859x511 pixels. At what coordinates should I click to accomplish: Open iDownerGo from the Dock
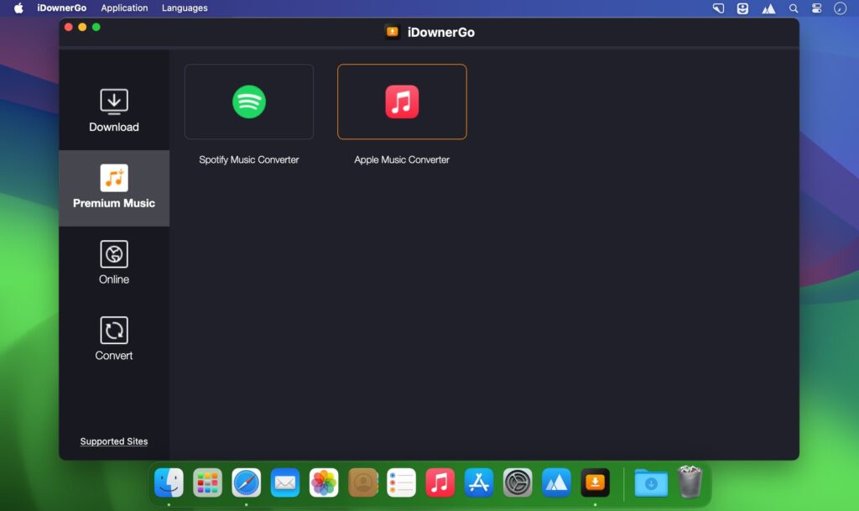595,482
